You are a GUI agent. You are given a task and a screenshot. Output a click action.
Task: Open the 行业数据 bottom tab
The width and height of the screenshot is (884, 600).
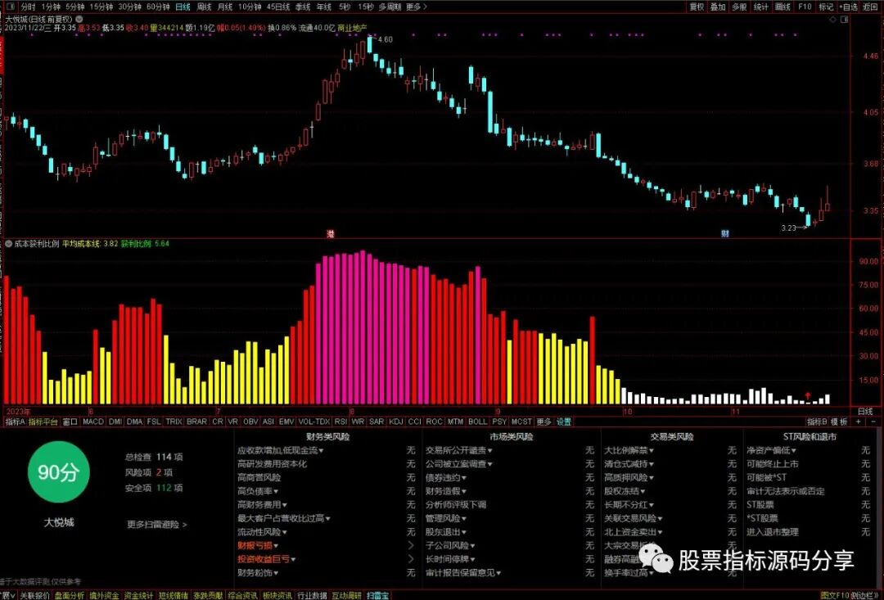[312, 595]
